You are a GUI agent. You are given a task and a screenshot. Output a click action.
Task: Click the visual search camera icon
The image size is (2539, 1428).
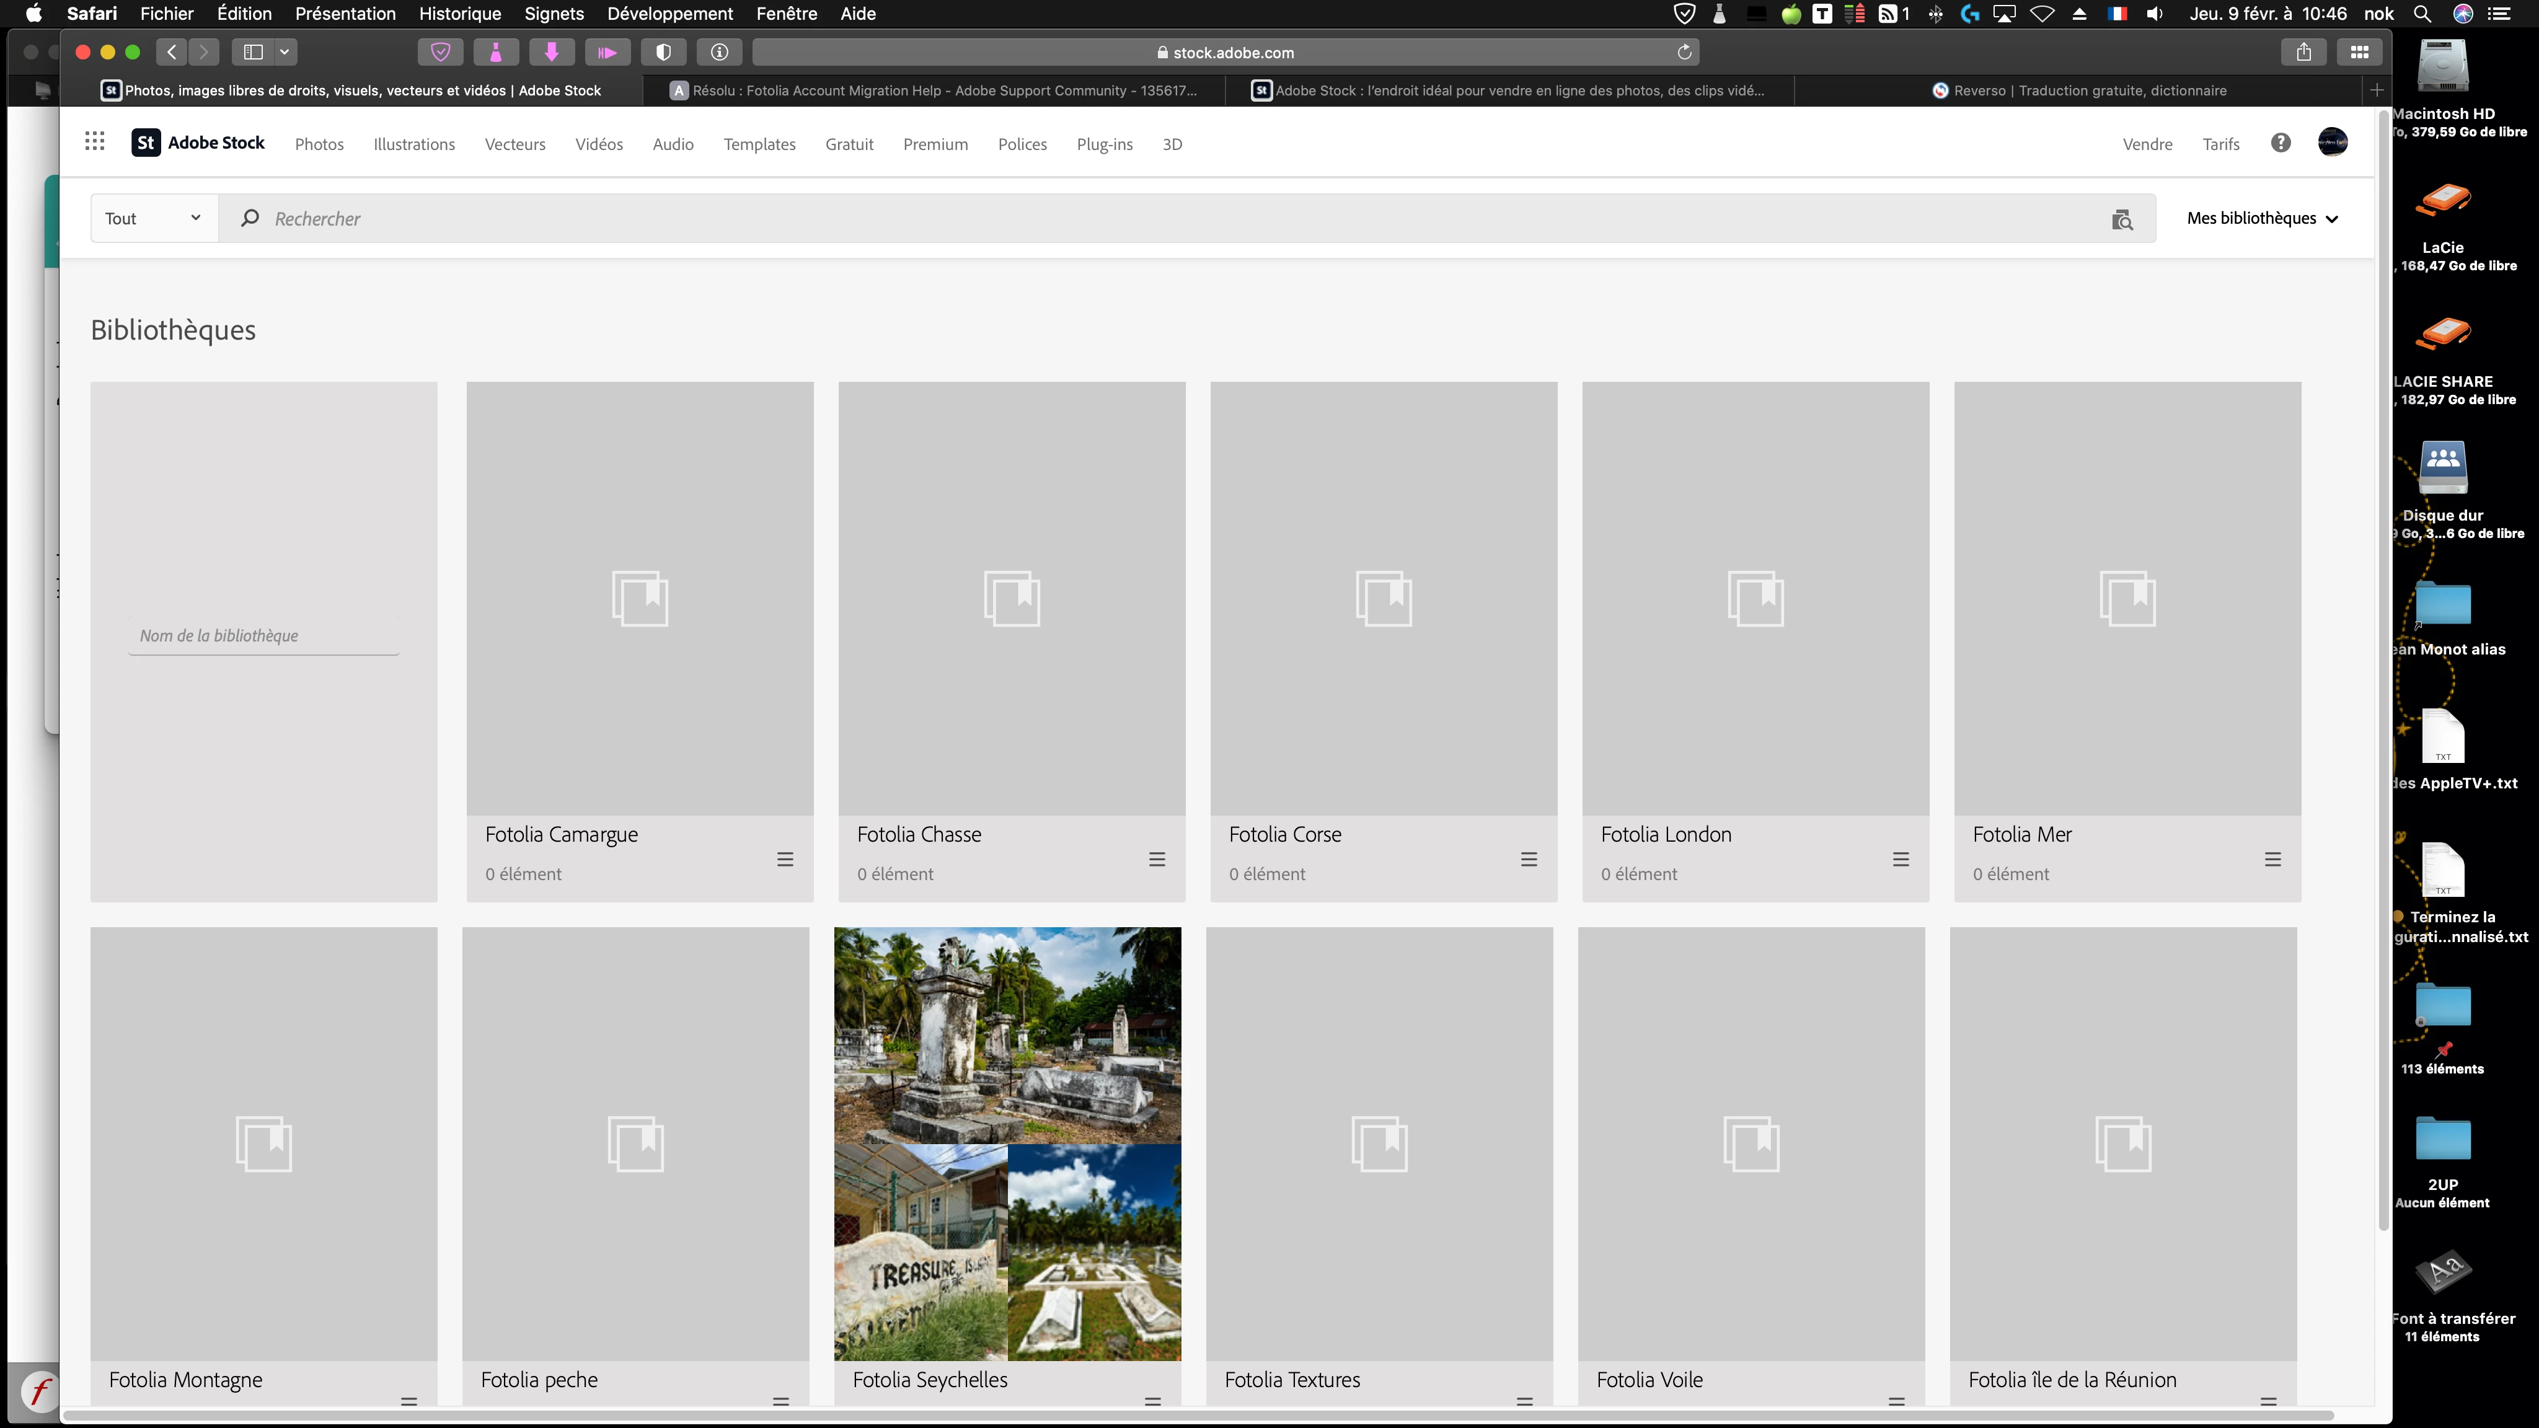coord(2122,219)
